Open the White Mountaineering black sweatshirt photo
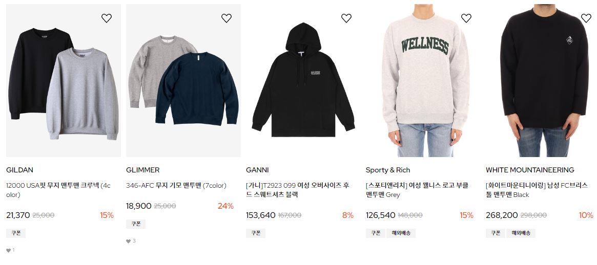 pyautogui.click(x=543, y=81)
